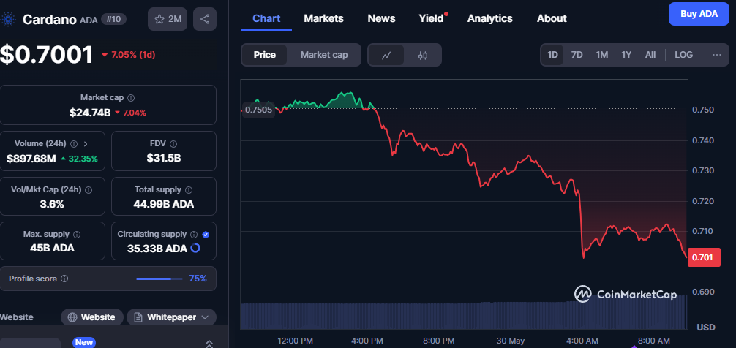Click the globe icon on Website button

pos(72,317)
